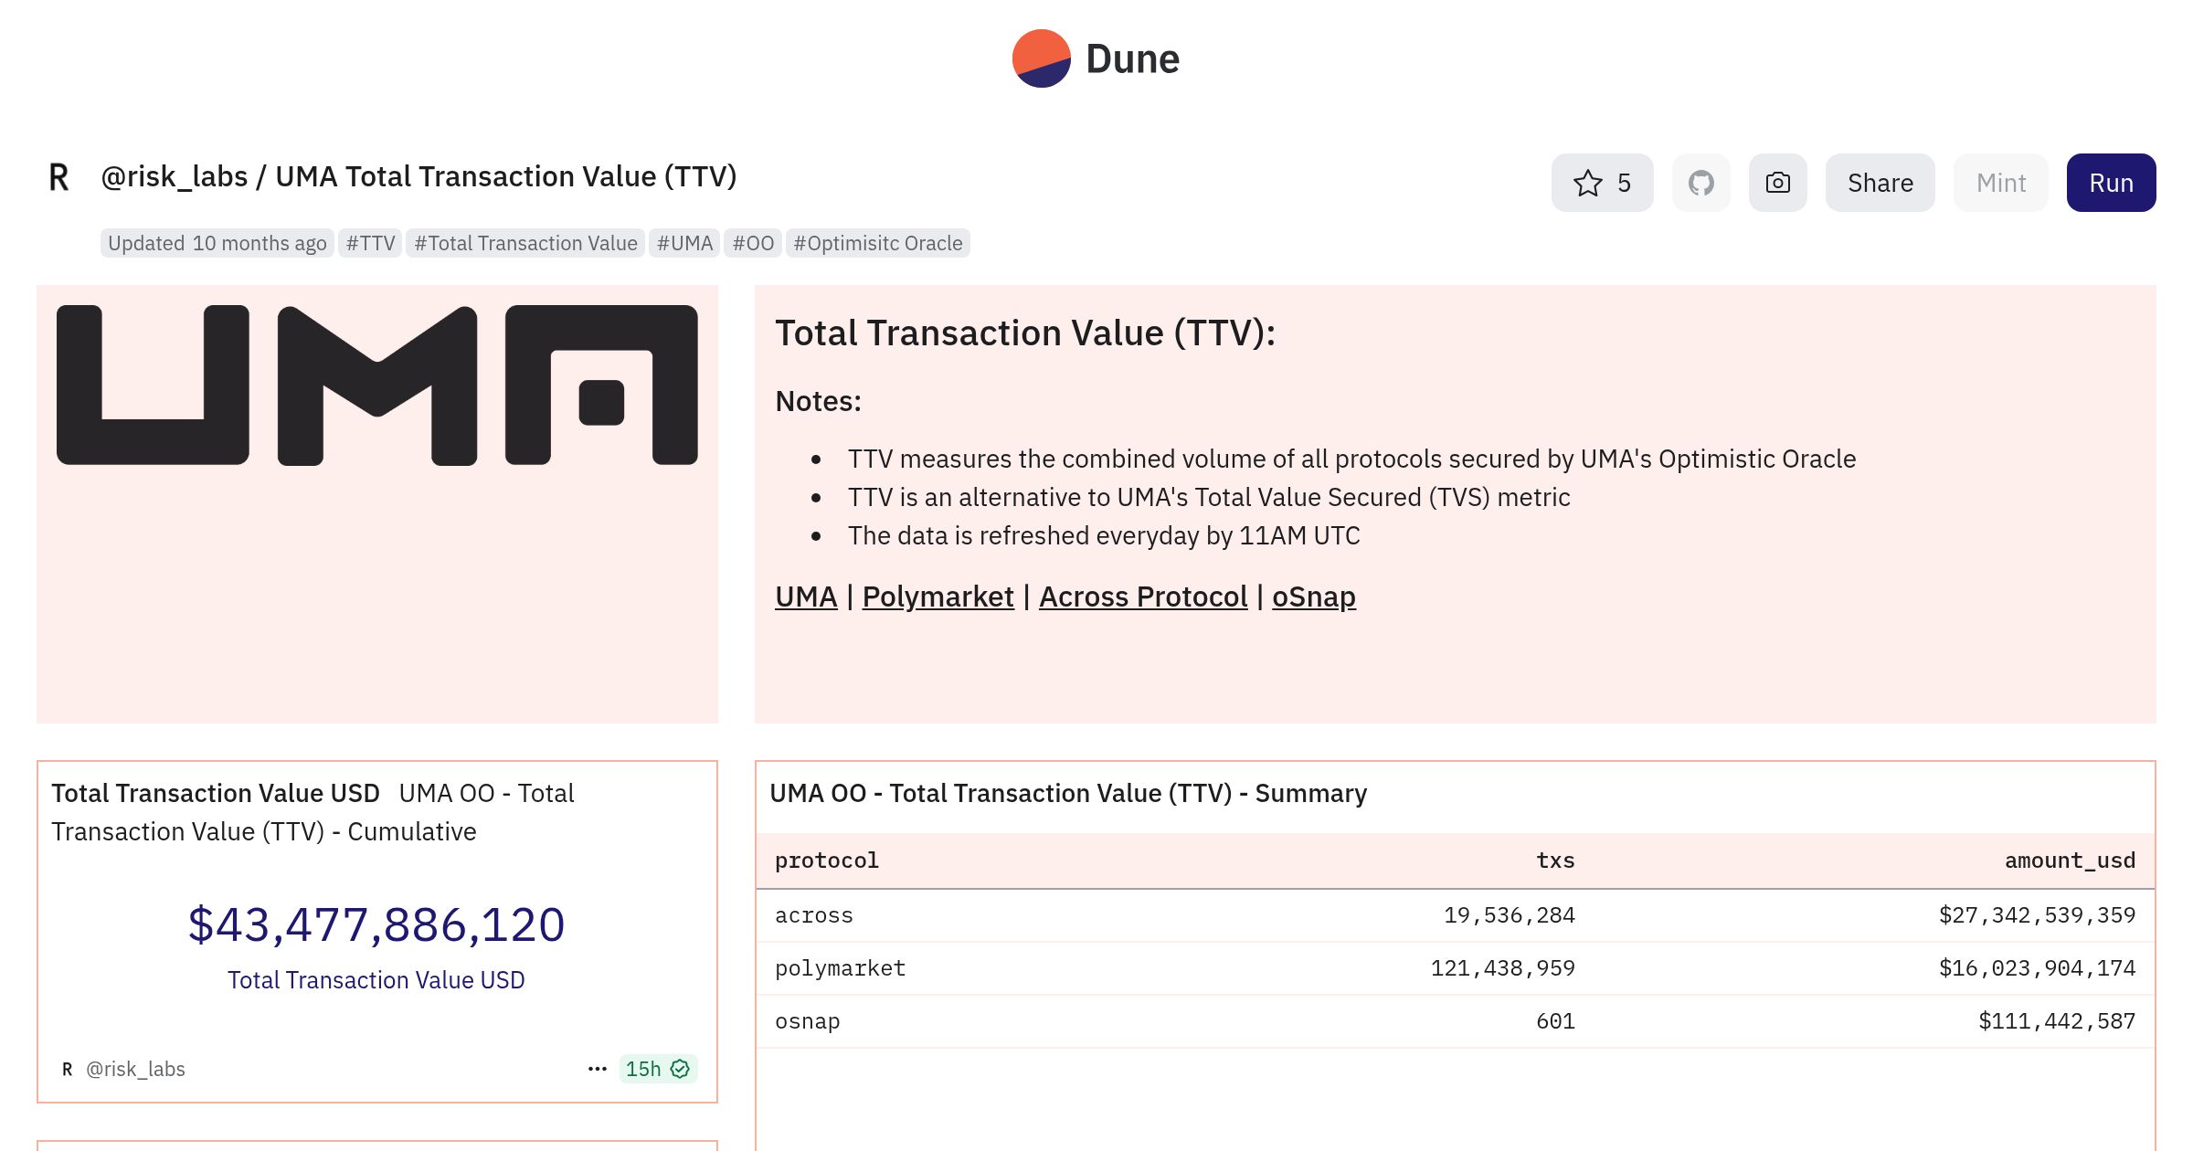Click the Updated 10 months ago label
Viewport: 2193px width, 1151px height.
click(217, 243)
